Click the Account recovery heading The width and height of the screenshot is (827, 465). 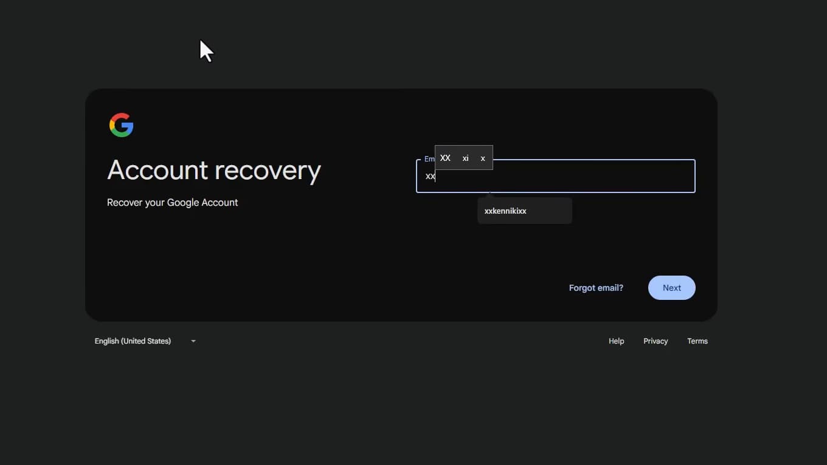tap(214, 171)
